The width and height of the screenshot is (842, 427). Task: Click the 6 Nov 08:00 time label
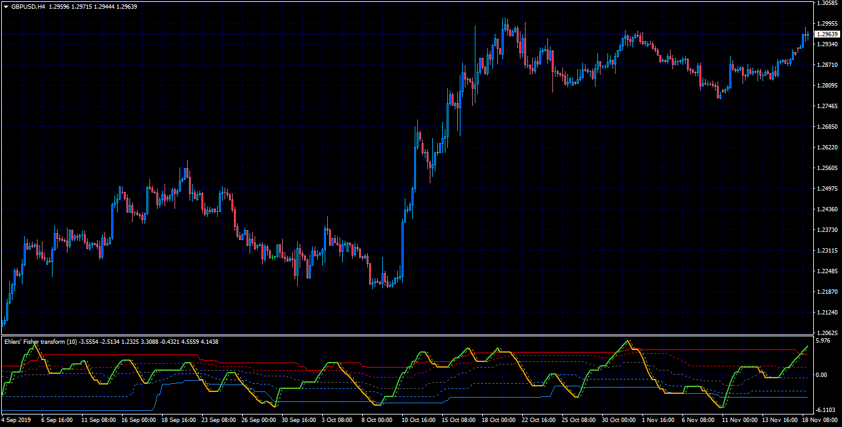[x=697, y=421]
